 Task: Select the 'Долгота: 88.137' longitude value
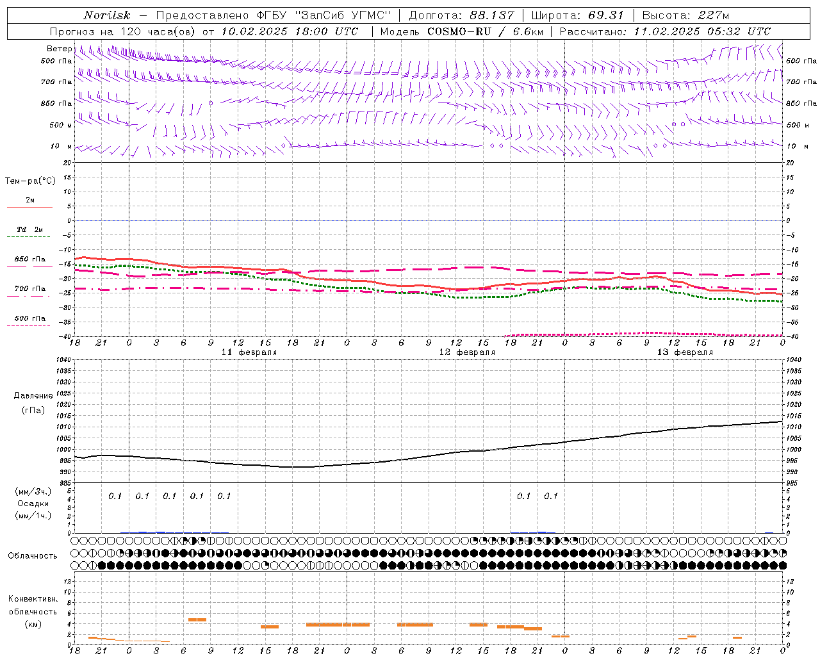pyautogui.click(x=461, y=15)
